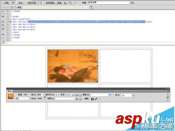This screenshot has height=131, width=175.
Task: Click the open documents icon in coding toolbar
Action: point(3,13)
